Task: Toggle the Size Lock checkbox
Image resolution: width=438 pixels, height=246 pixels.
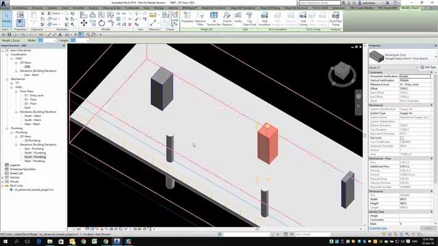Action: pos(402,138)
